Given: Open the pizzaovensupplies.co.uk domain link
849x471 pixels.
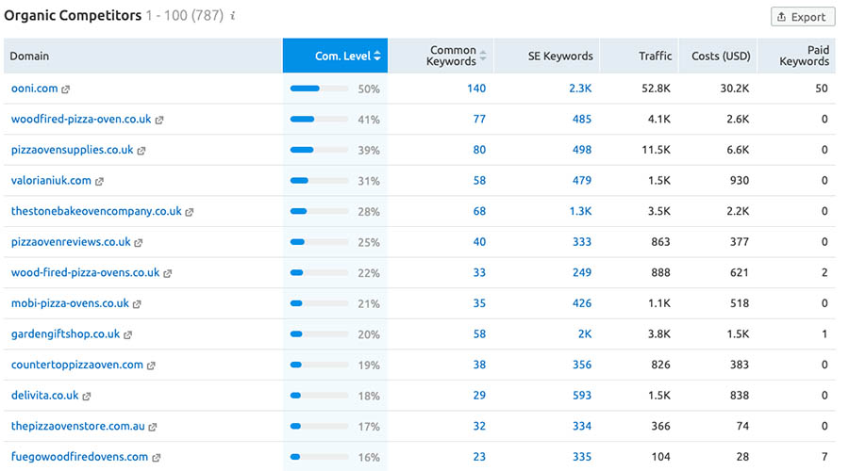Looking at the screenshot, I should click(x=72, y=150).
